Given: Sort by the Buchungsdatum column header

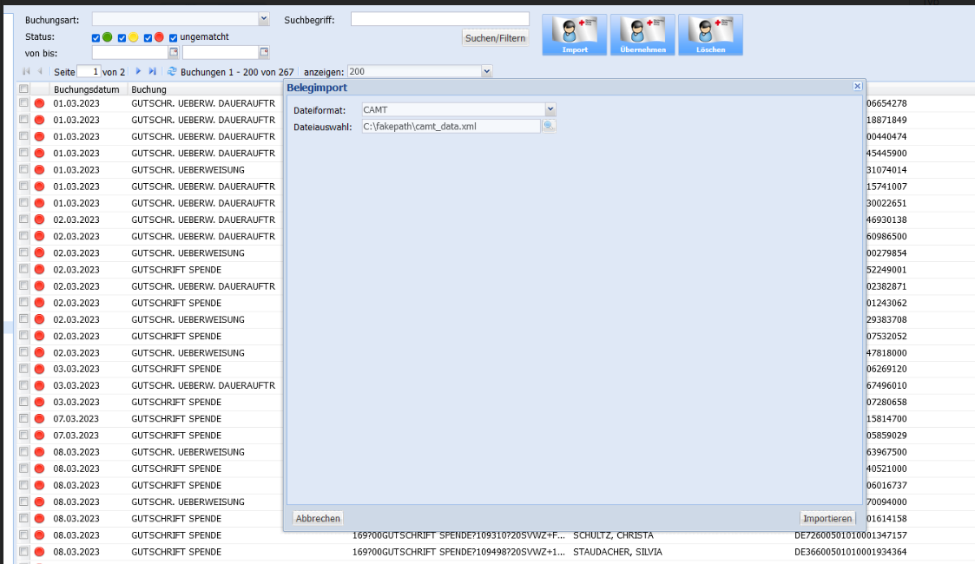Looking at the screenshot, I should coord(88,89).
